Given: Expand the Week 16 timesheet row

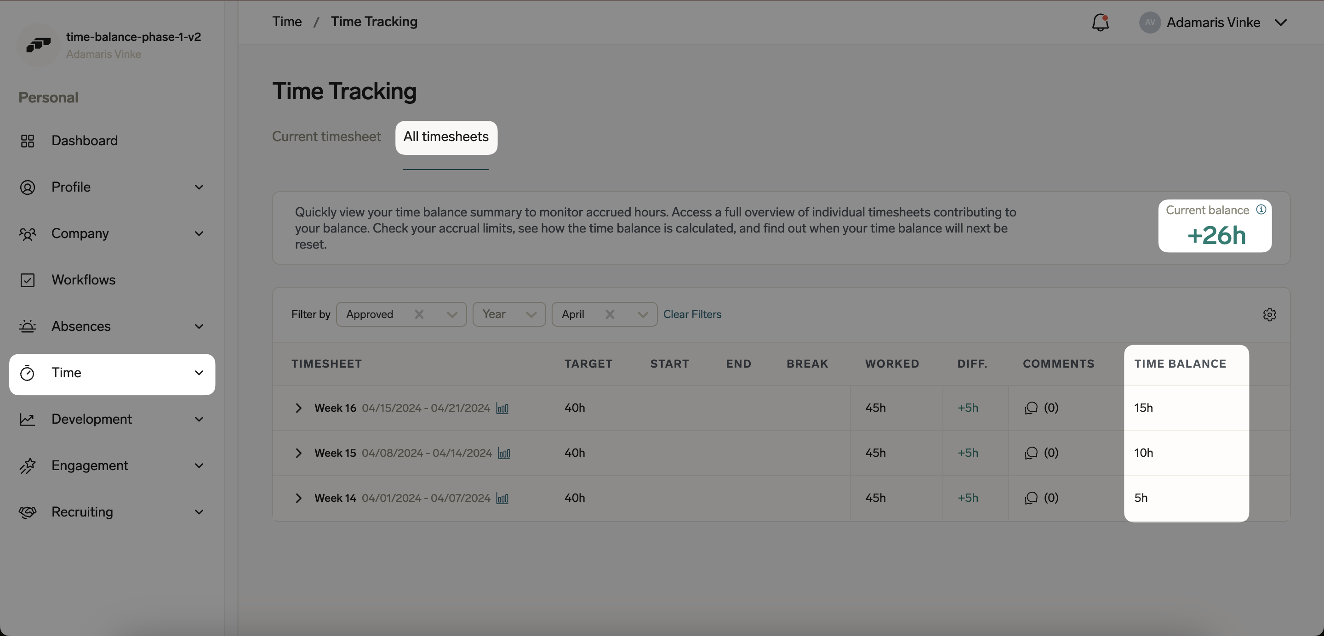Looking at the screenshot, I should coord(299,408).
